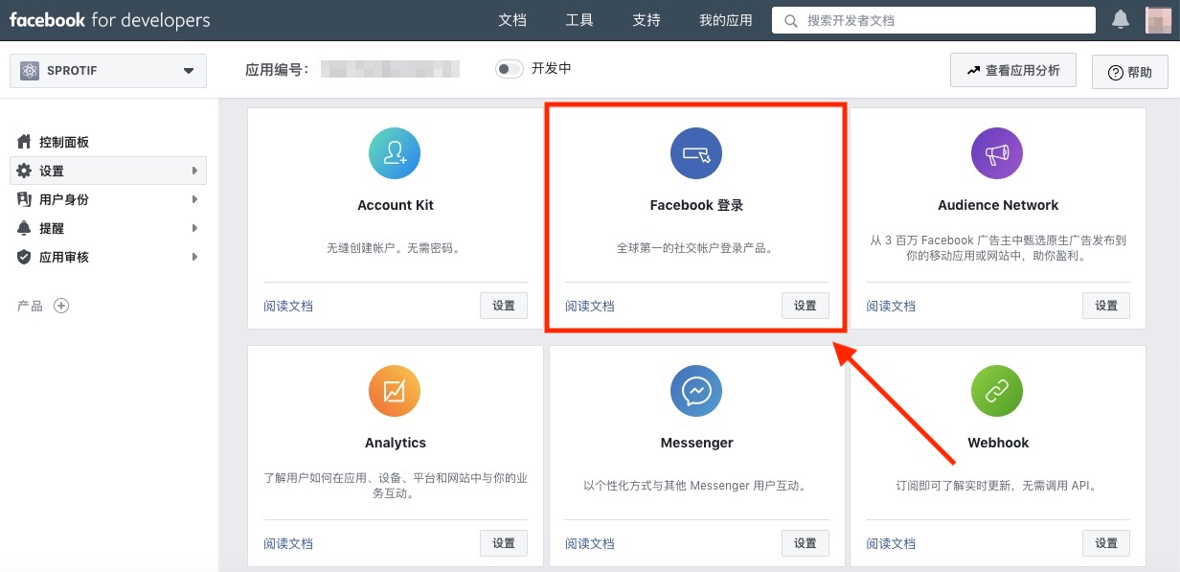Click the 应用审核 shield icon
The width and height of the screenshot is (1180, 572).
[x=25, y=257]
